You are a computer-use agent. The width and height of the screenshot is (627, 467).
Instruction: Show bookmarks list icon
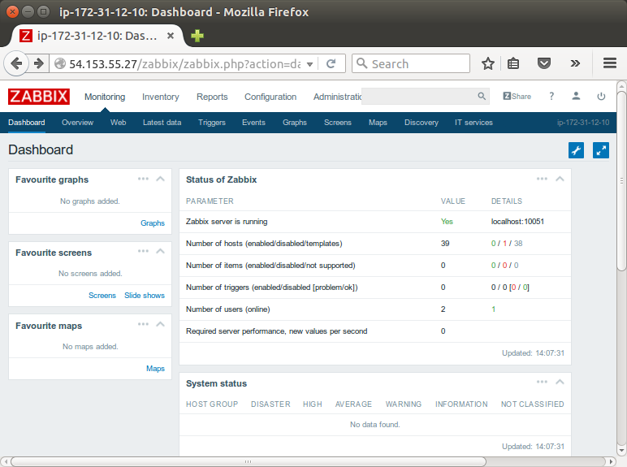[513, 63]
